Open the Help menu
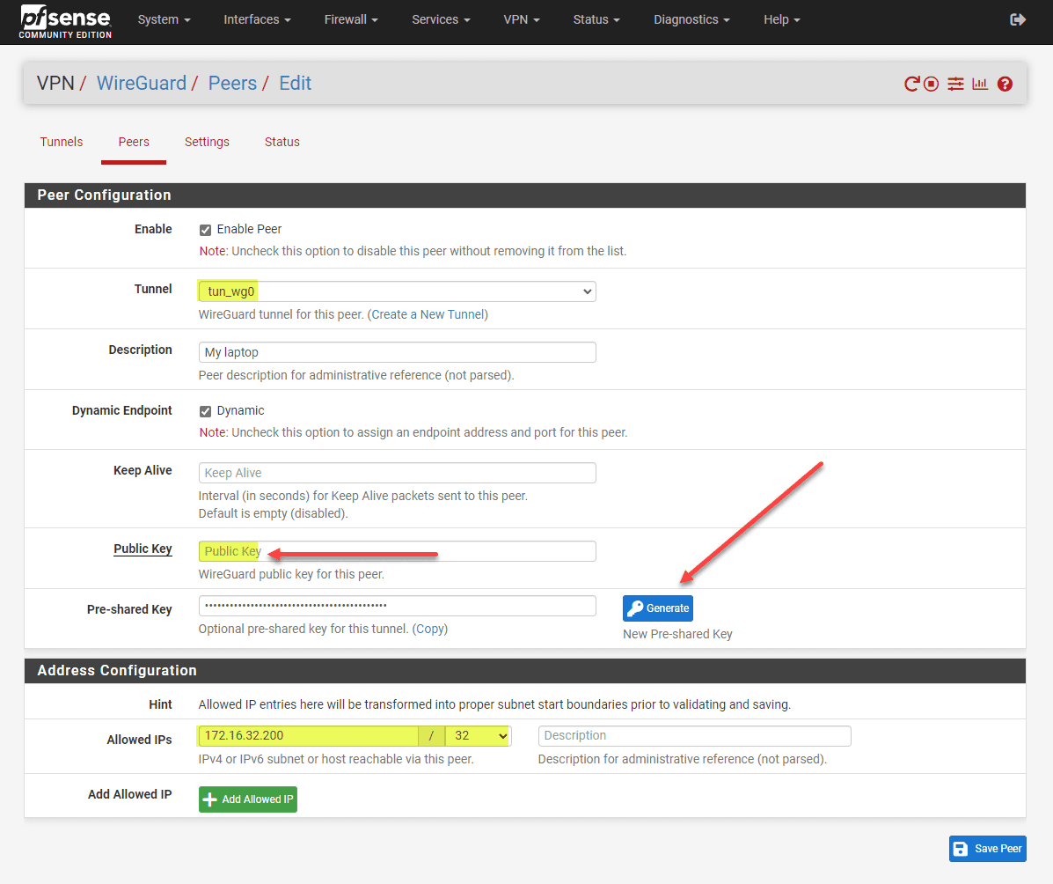Screen dimensions: 1053x884 tap(781, 19)
